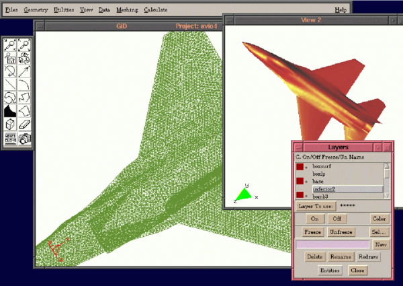
Task: Open the Calculate menu
Action: click(155, 10)
